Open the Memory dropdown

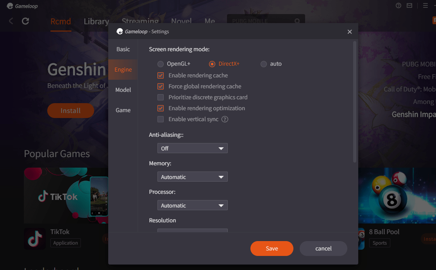193,177
